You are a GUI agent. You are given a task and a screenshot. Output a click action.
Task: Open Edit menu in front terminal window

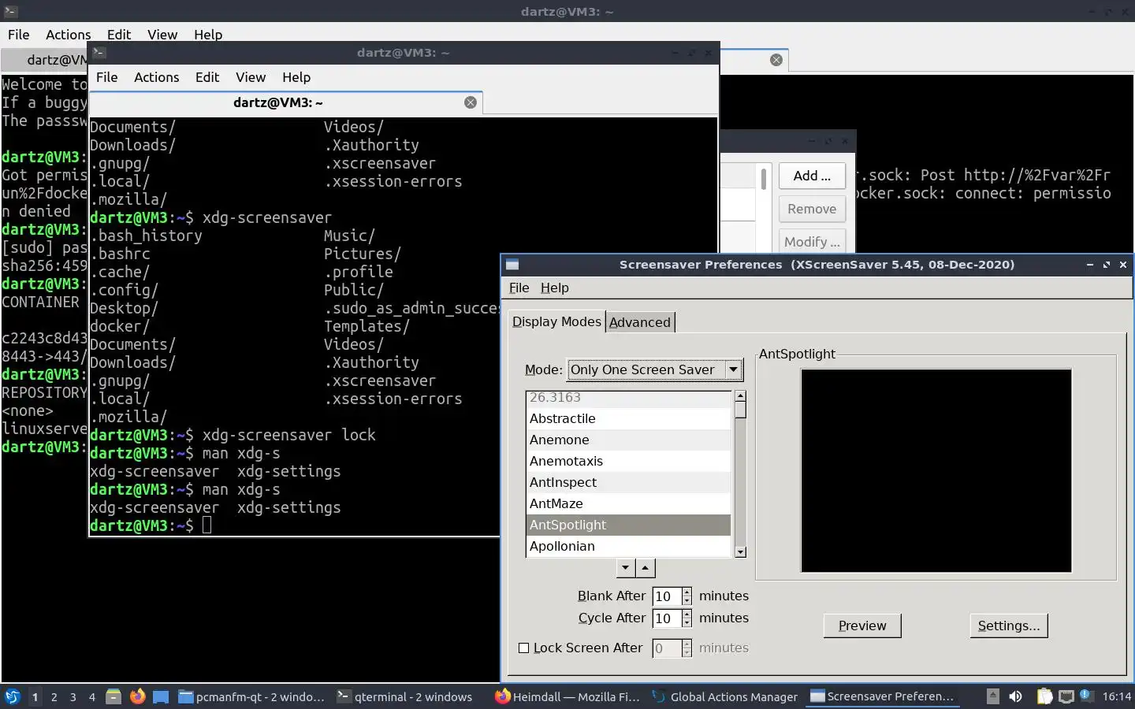(x=207, y=77)
